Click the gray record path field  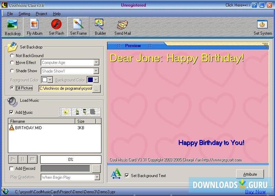[x=65, y=168]
